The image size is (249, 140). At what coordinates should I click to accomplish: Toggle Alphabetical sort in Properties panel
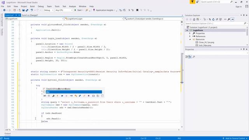pos(190,57)
